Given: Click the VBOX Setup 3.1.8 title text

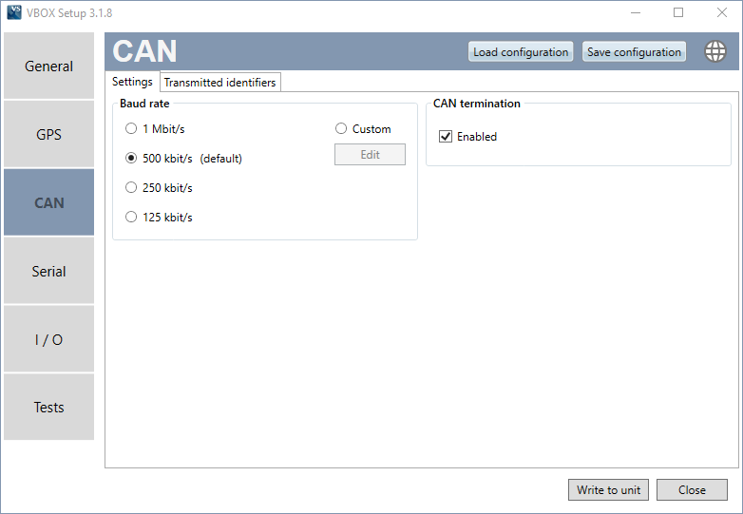Looking at the screenshot, I should (69, 12).
